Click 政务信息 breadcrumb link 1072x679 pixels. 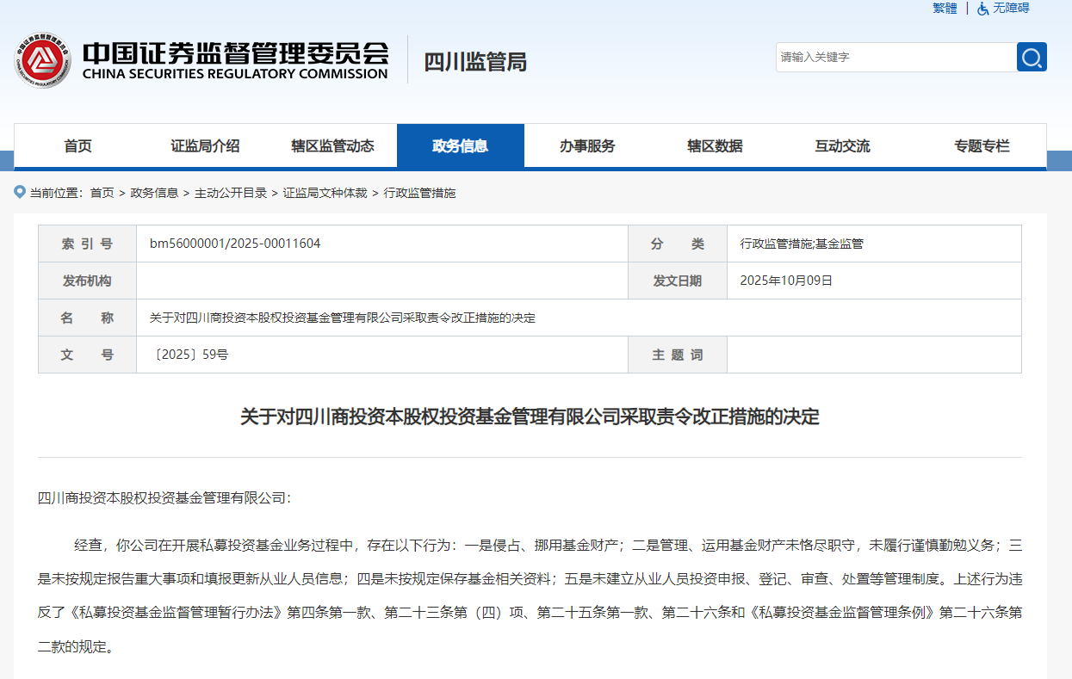[x=154, y=193]
